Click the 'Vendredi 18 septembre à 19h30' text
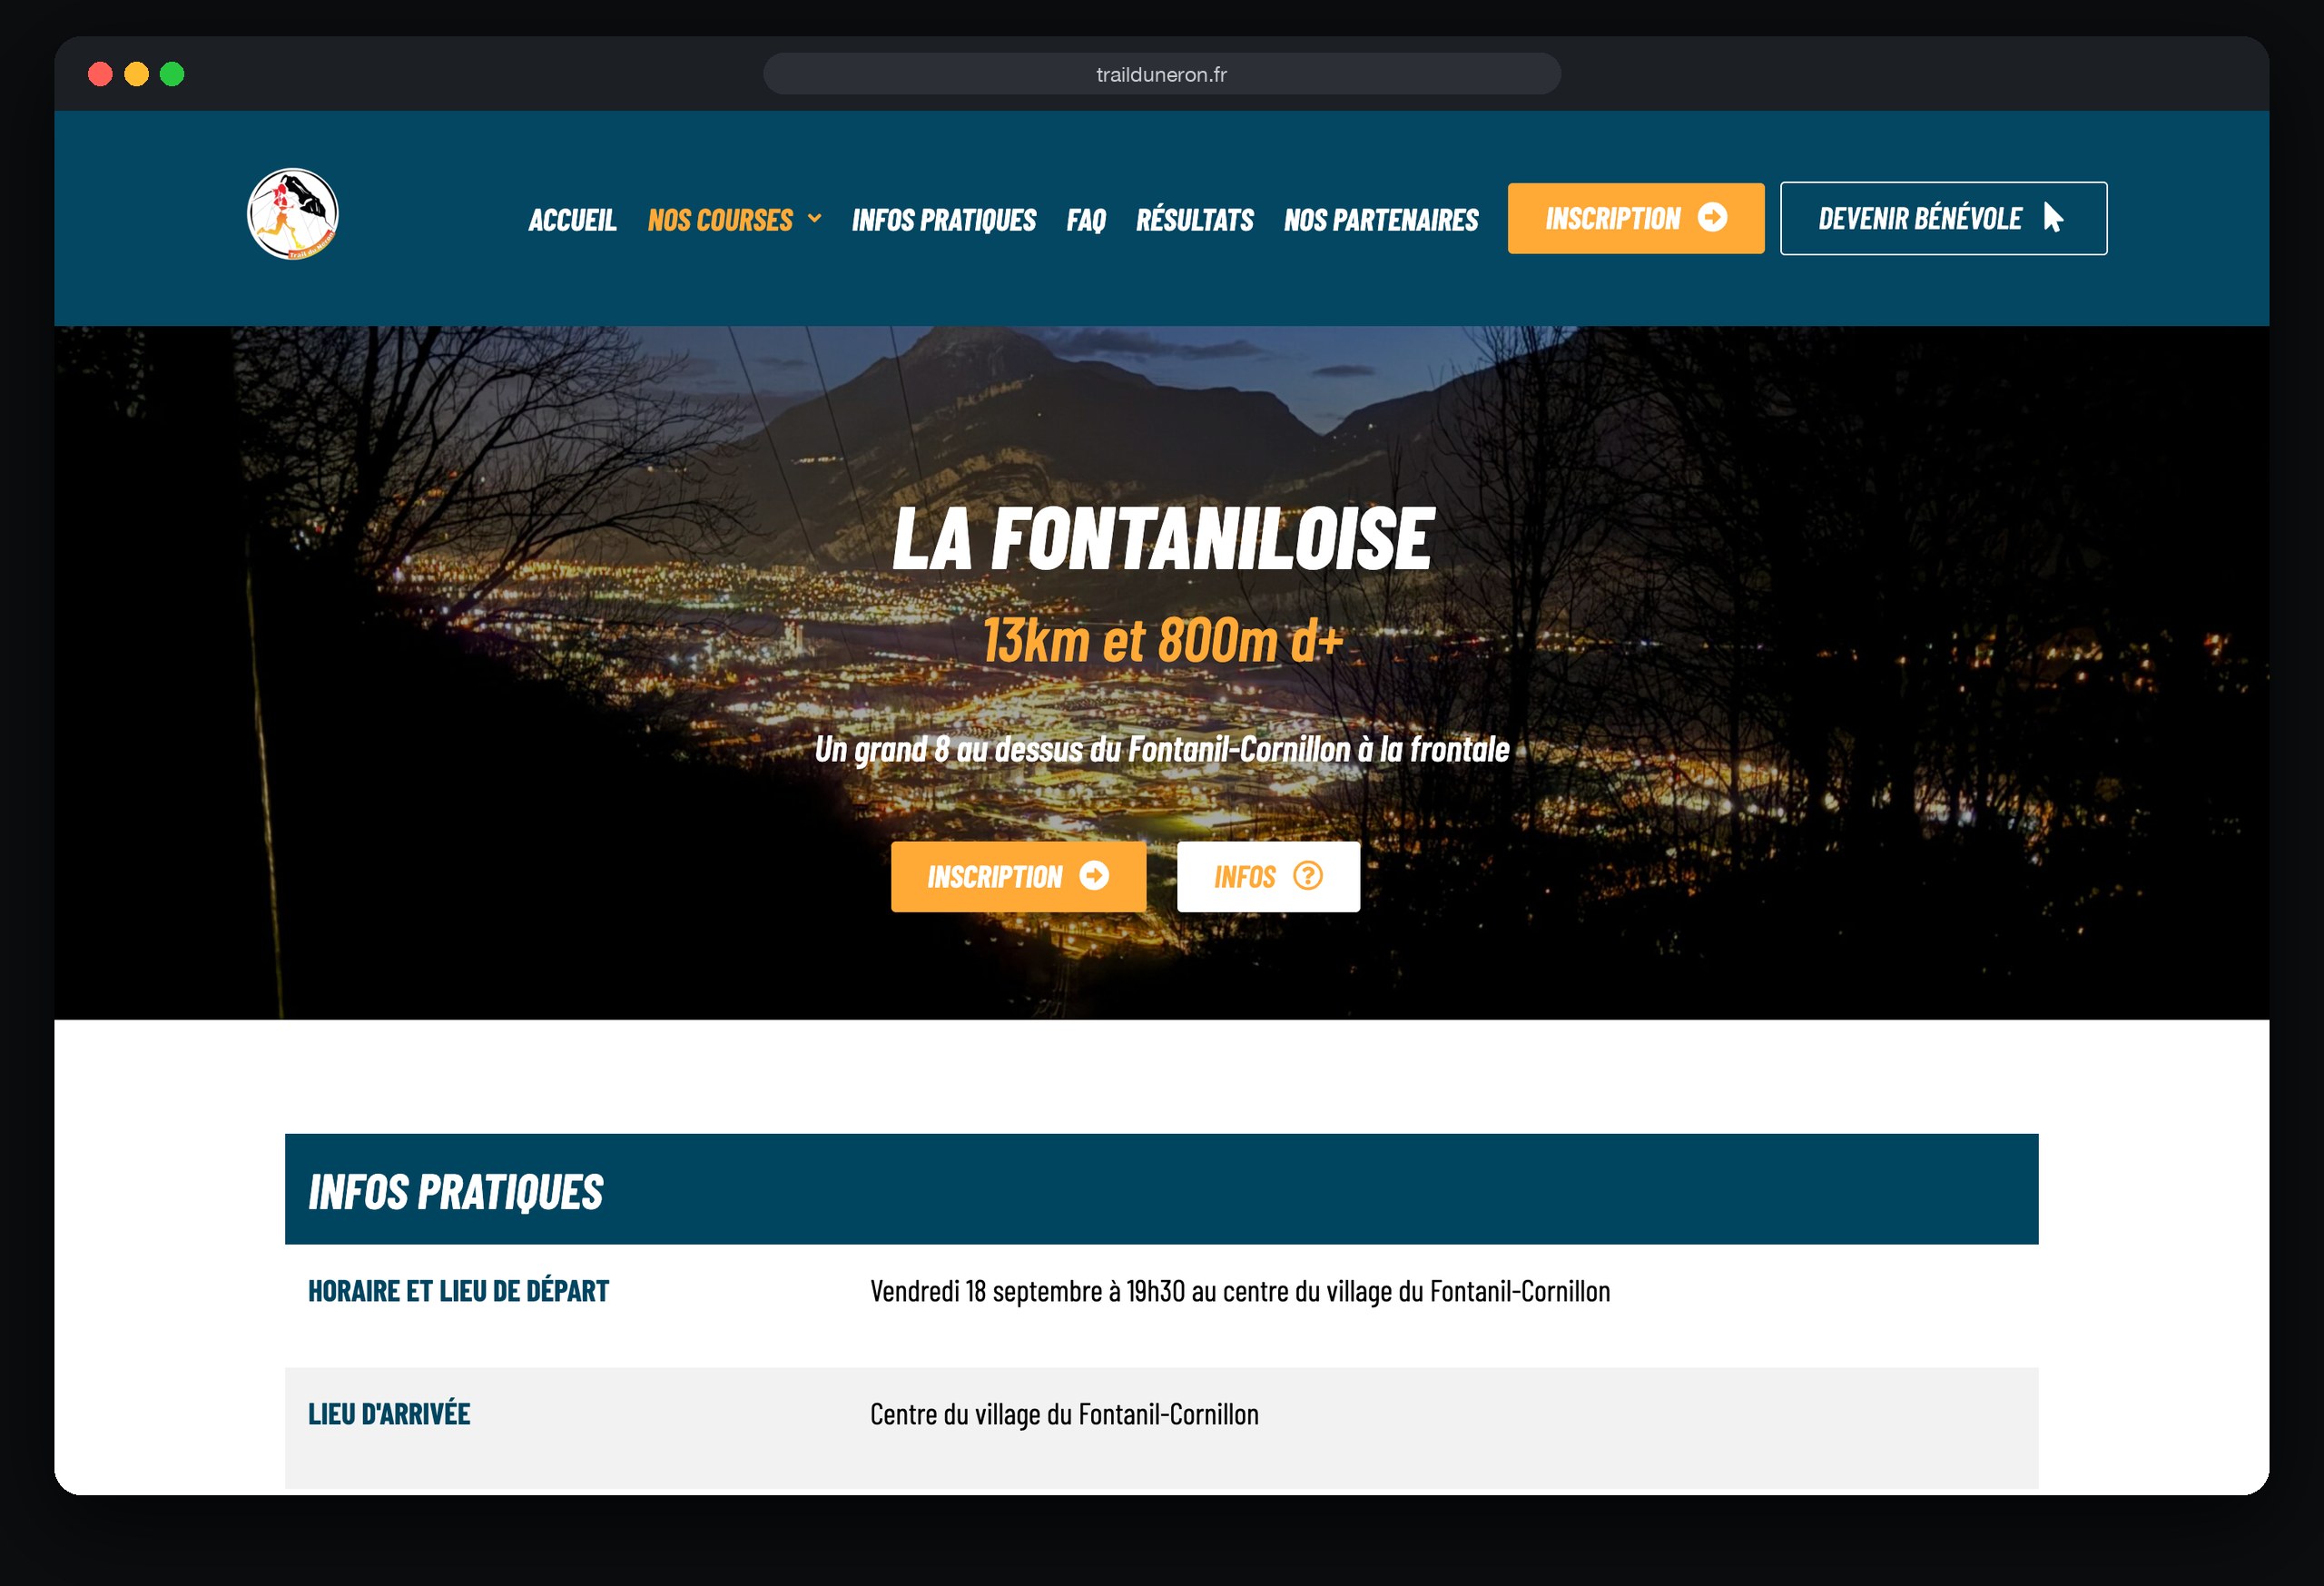The image size is (2324, 1586). (x=1240, y=1291)
